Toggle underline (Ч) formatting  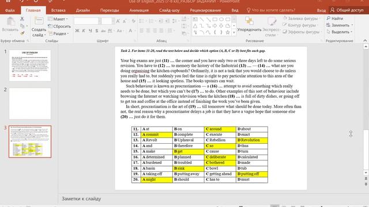coord(90,30)
